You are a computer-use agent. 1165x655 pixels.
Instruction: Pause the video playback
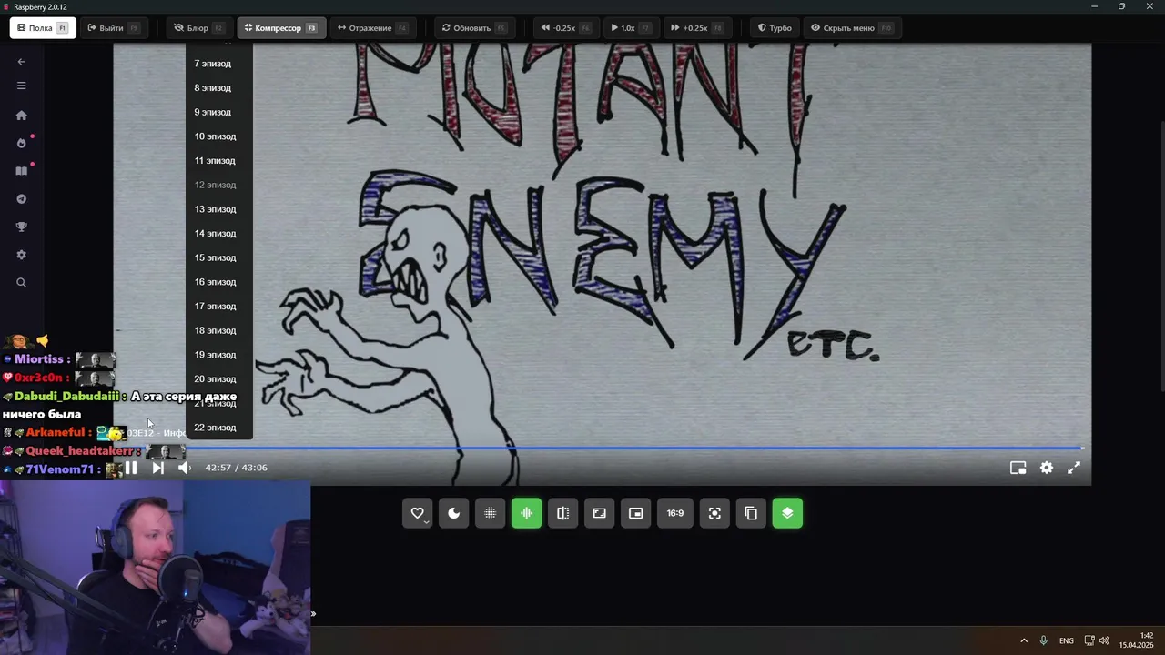click(131, 468)
